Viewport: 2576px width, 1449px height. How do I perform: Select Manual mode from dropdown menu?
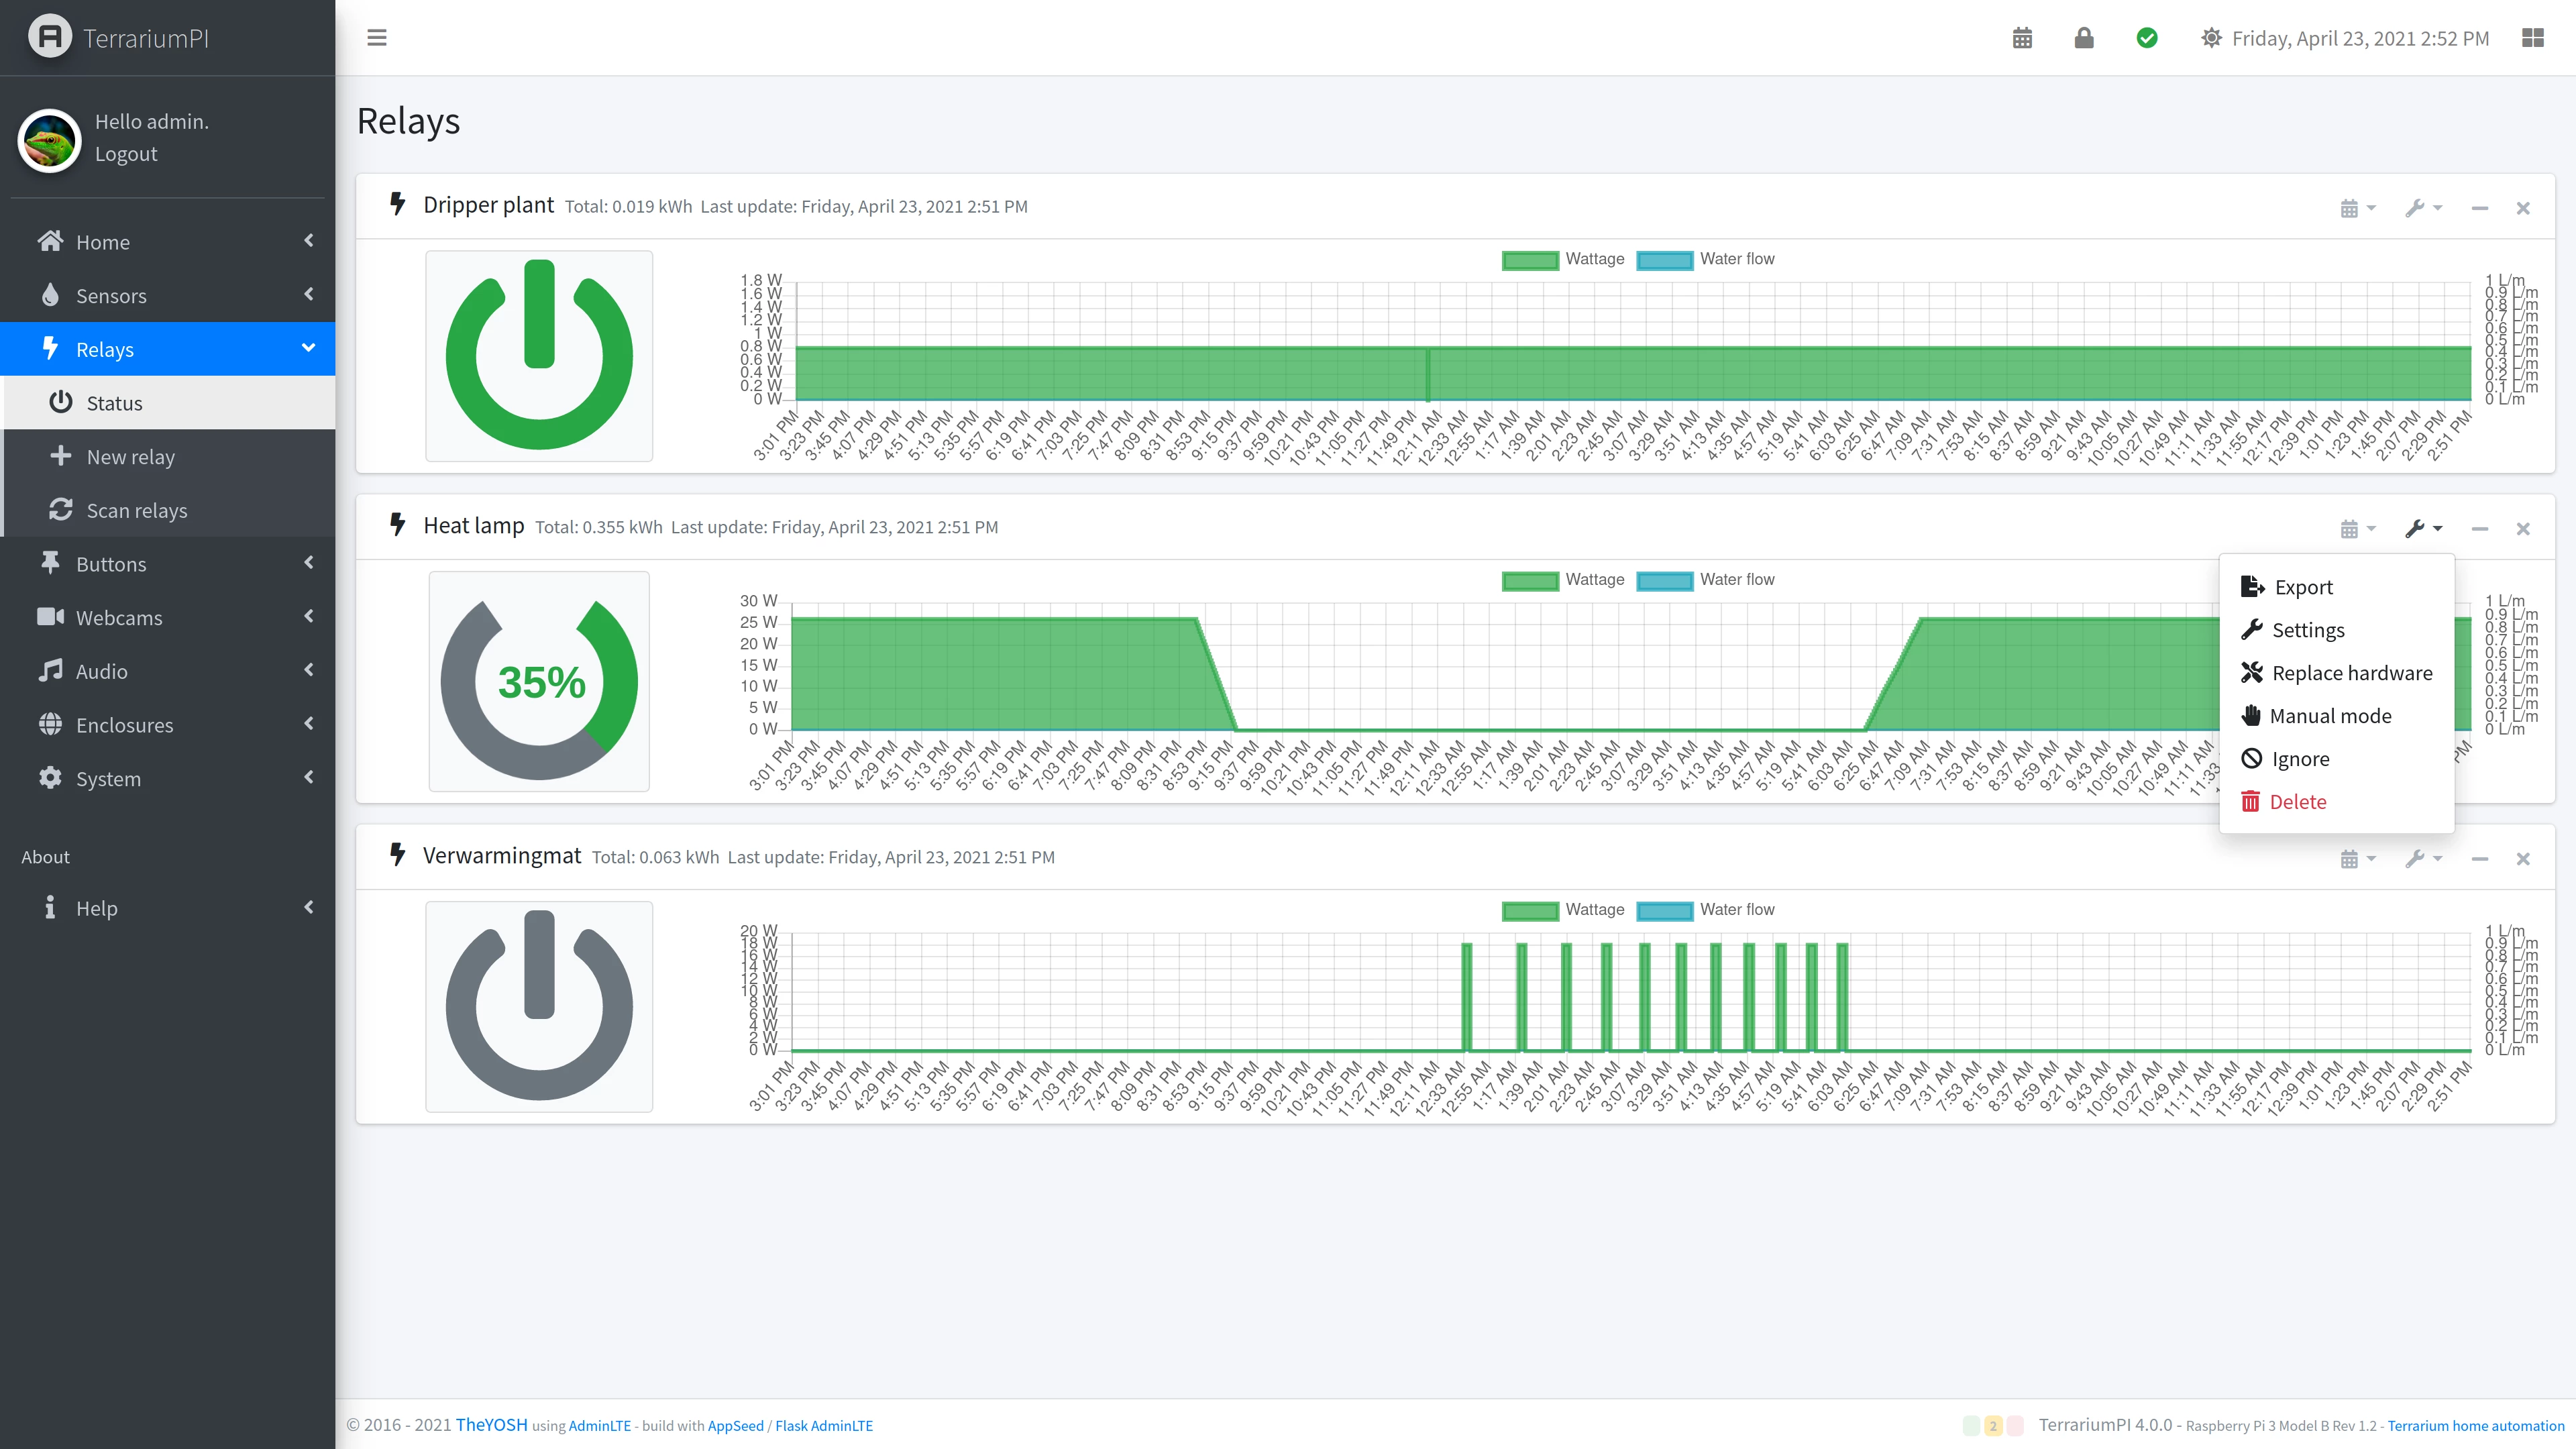(x=2330, y=716)
